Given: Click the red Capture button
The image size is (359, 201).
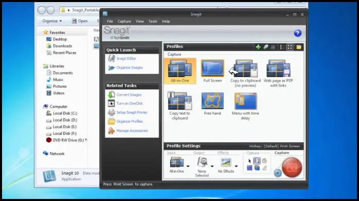Looking at the screenshot, I should pos(292,167).
